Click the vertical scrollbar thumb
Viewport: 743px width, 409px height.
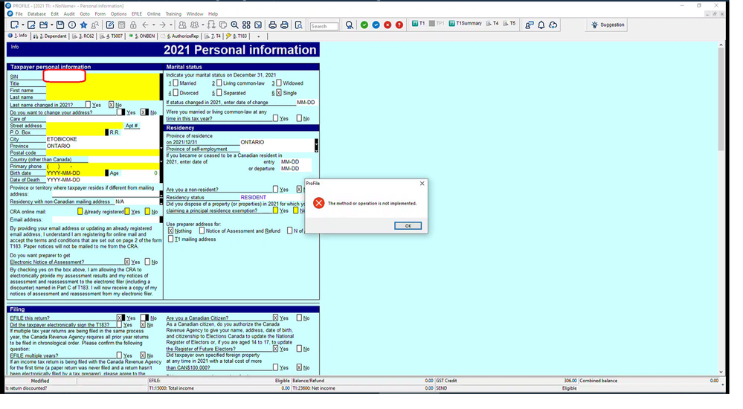[x=721, y=98]
